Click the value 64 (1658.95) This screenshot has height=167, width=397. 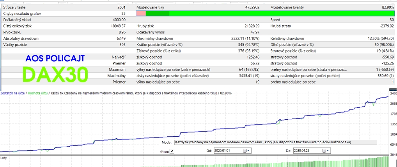pyautogui.click(x=249, y=70)
